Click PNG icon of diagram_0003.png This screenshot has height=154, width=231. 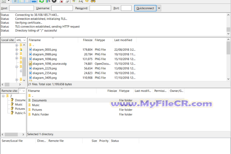30,49
